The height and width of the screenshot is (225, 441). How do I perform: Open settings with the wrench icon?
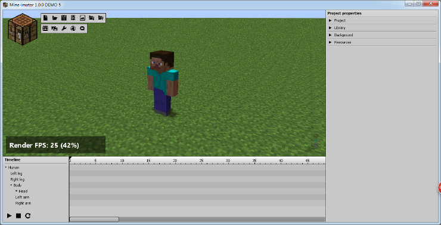coord(64,29)
